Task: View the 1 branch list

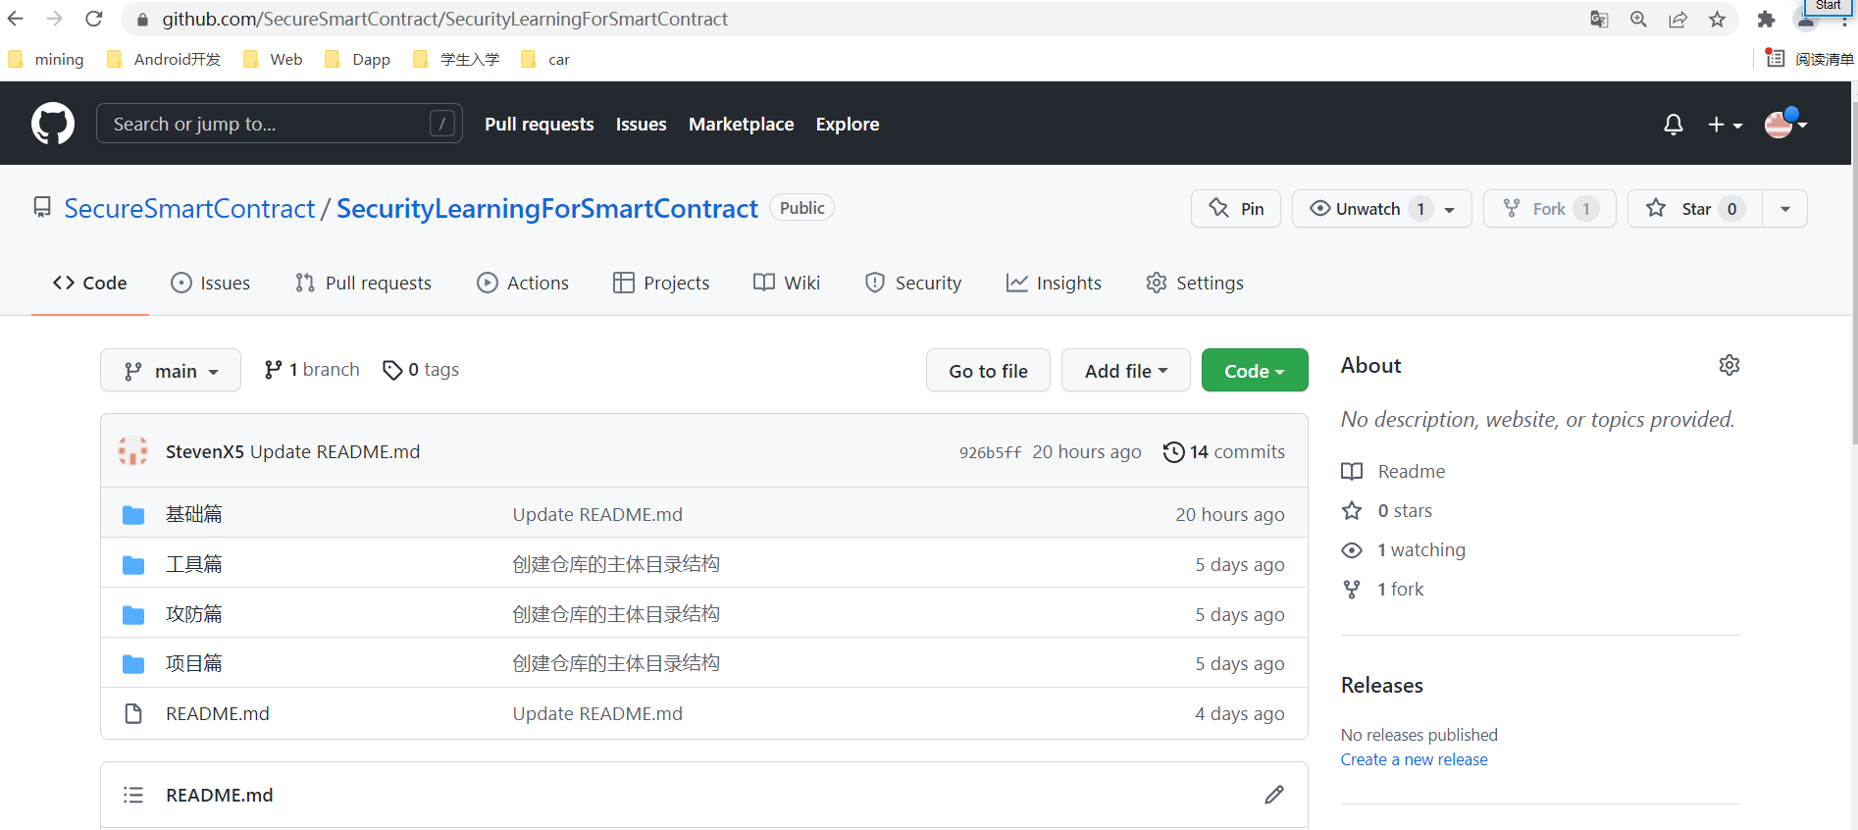Action: (312, 370)
